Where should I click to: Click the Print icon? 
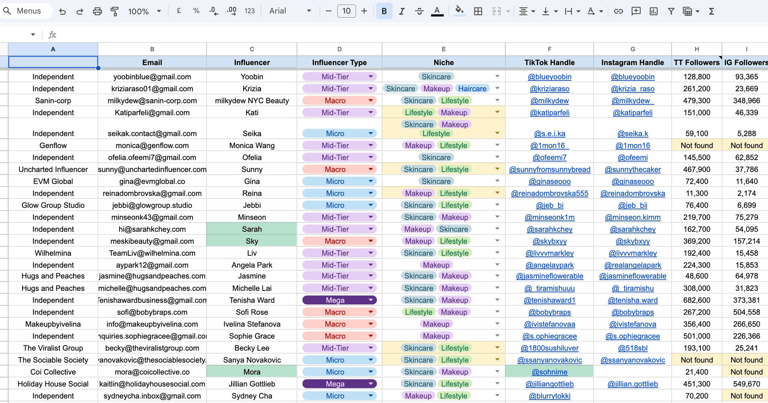click(97, 11)
